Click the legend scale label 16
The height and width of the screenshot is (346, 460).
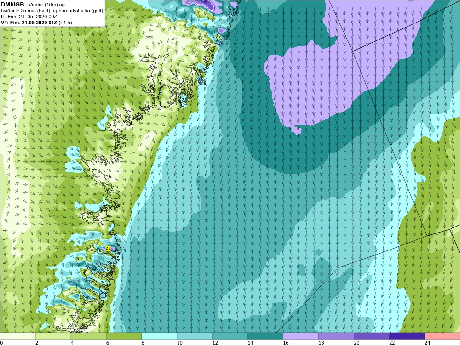(286, 343)
